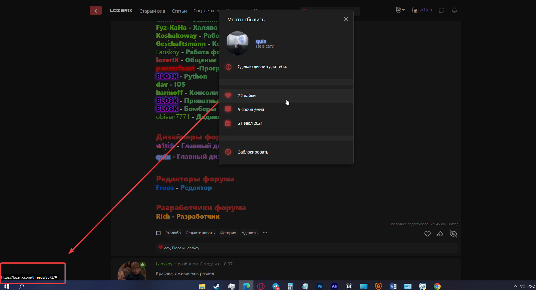Click the info icon beside Сделаю дизайн
536x290 pixels.
pyautogui.click(x=228, y=67)
